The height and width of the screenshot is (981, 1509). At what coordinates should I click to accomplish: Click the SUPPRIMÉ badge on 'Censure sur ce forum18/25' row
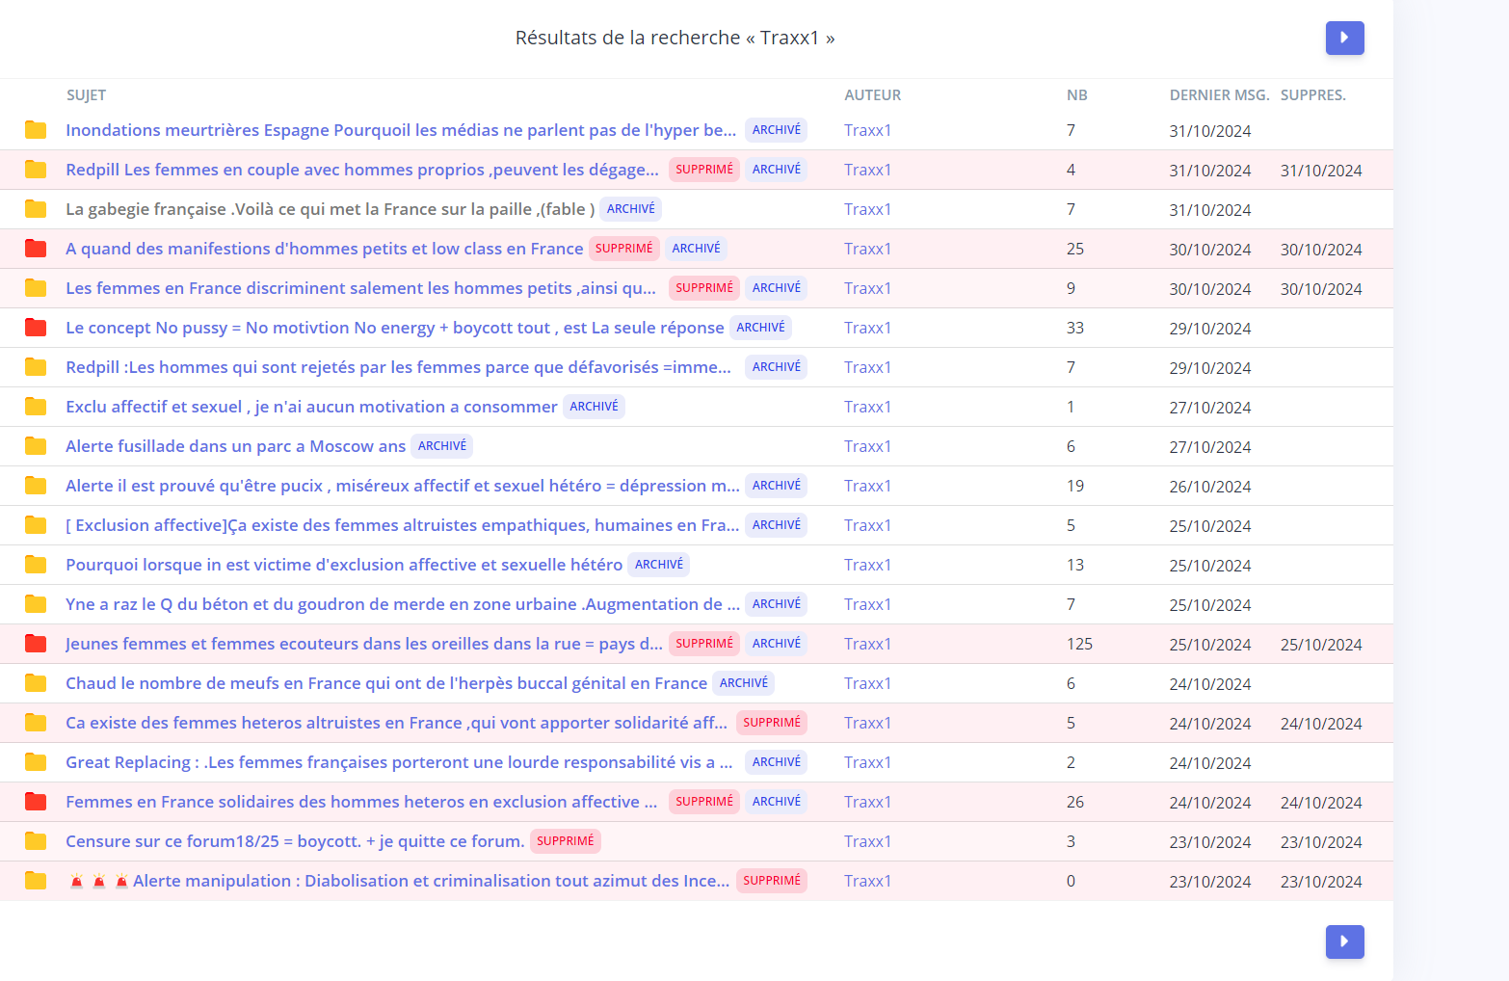pyautogui.click(x=565, y=841)
